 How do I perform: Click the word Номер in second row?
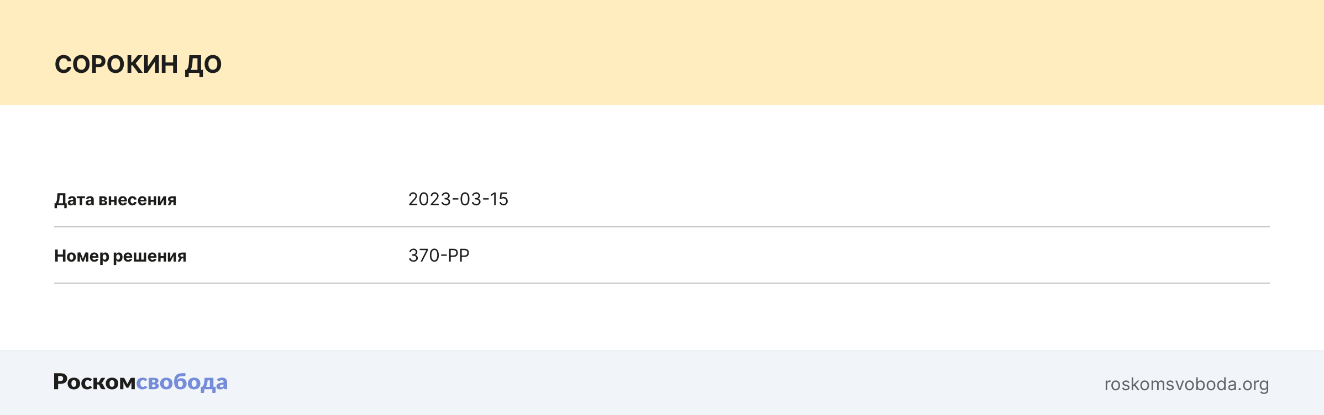[x=81, y=256]
